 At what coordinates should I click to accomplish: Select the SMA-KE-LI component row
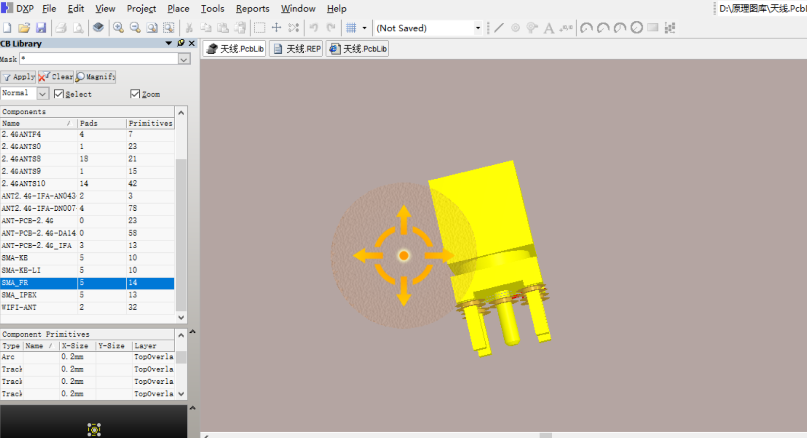click(x=87, y=270)
